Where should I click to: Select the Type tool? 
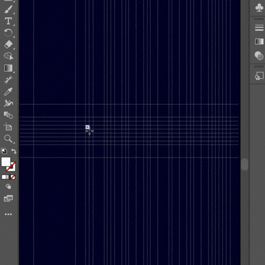[8, 21]
